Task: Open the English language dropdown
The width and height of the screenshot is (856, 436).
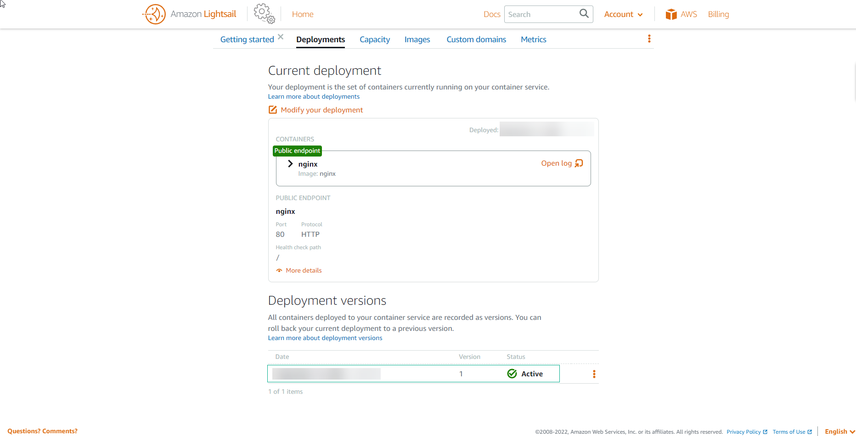Action: coord(839,431)
